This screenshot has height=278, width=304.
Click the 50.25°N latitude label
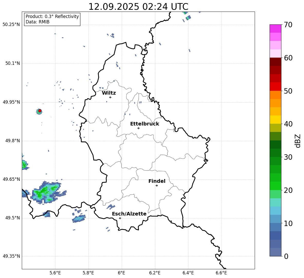tap(11, 25)
